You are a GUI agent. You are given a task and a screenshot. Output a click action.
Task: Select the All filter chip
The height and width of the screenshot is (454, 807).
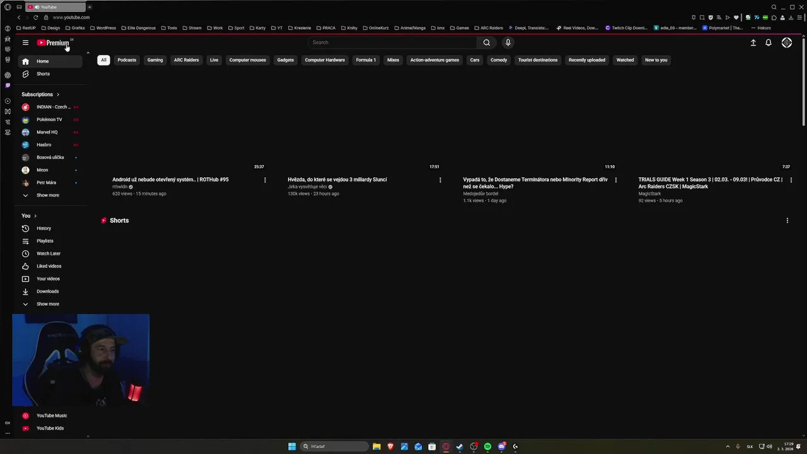(x=103, y=60)
